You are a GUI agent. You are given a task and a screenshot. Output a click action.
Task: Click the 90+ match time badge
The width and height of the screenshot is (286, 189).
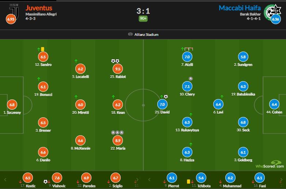[143, 19]
